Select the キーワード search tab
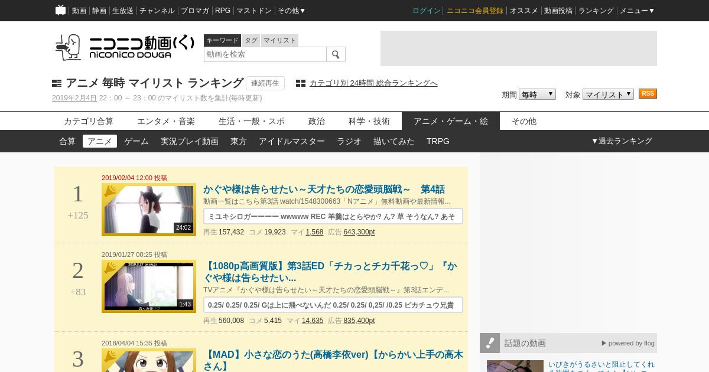The height and width of the screenshot is (372, 709). 222,40
